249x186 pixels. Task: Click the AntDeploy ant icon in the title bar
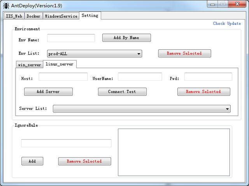tap(6, 6)
